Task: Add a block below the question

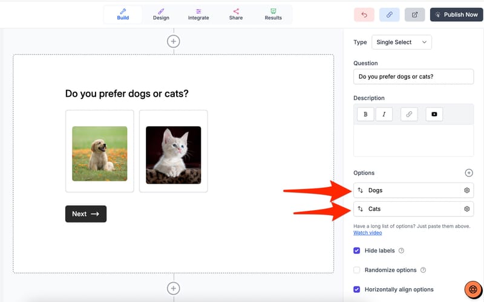Action: coord(174,289)
